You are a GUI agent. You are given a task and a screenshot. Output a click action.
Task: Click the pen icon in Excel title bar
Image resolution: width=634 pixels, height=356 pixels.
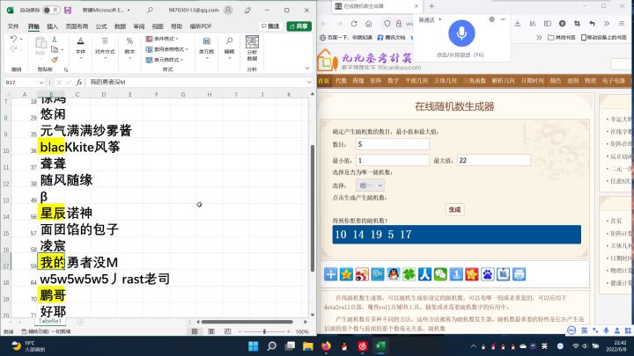(247, 10)
